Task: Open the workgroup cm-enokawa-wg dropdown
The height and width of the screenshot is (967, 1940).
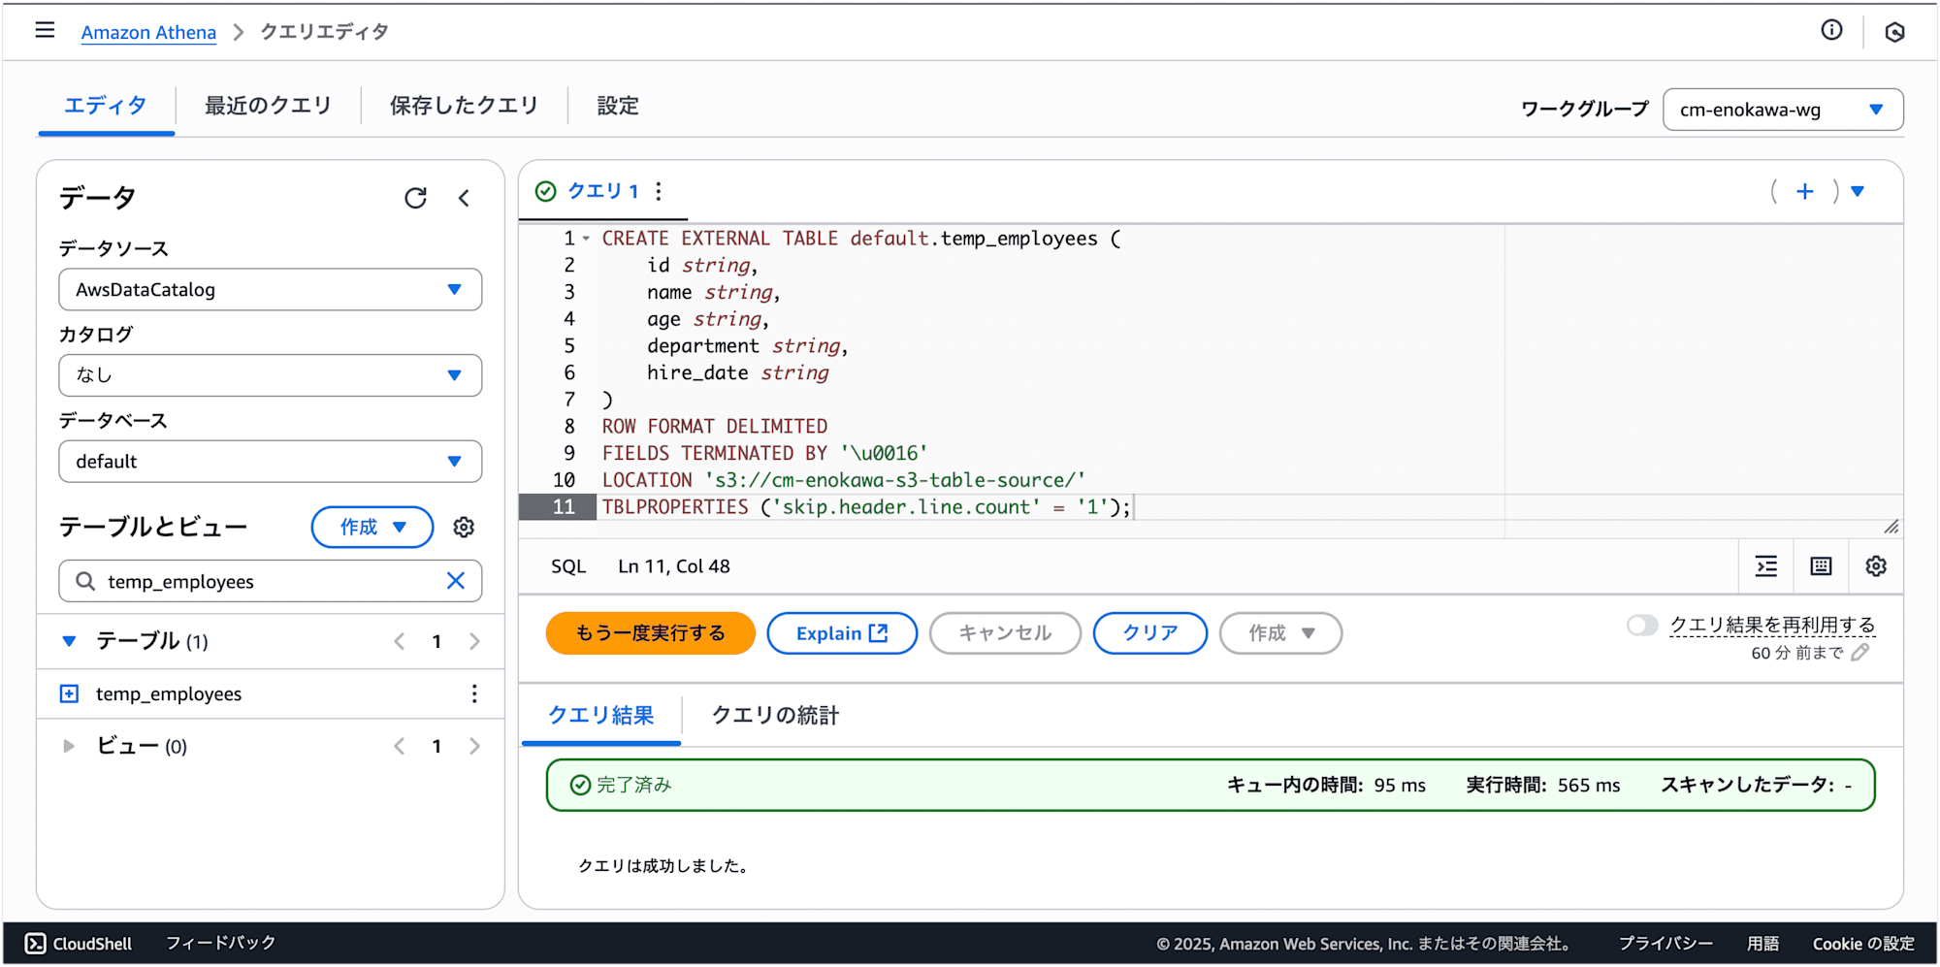Action: coord(1783,110)
